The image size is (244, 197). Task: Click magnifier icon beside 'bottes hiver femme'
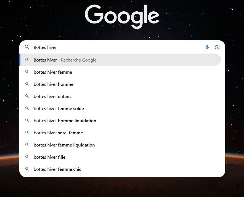[x=27, y=72]
